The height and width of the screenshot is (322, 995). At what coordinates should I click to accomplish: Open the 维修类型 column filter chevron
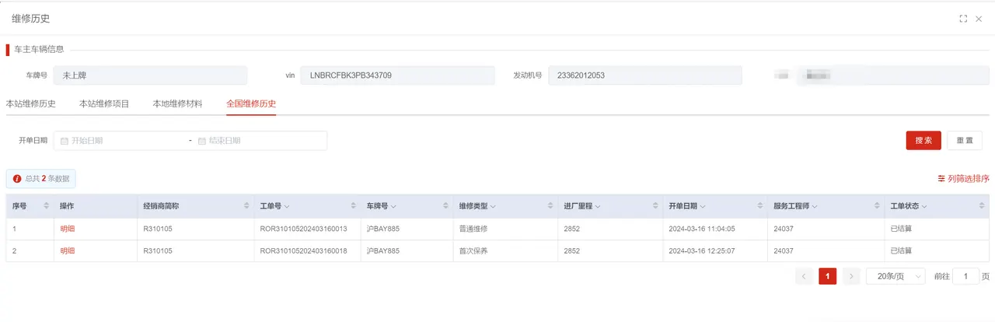click(x=493, y=207)
